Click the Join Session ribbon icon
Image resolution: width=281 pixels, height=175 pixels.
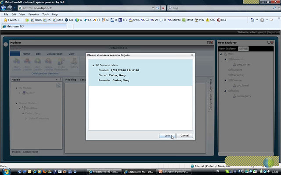point(38,64)
